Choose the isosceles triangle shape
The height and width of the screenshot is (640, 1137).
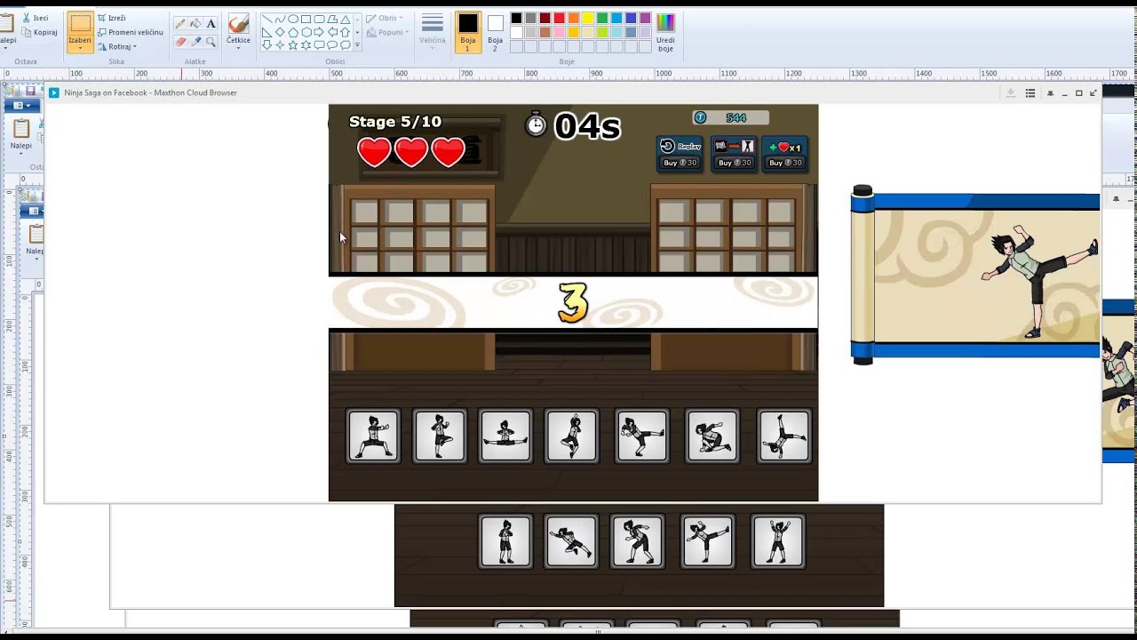pos(346,20)
